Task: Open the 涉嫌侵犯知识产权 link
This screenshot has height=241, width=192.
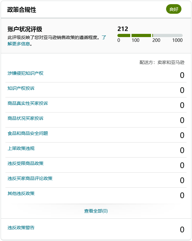Action: click(26, 73)
